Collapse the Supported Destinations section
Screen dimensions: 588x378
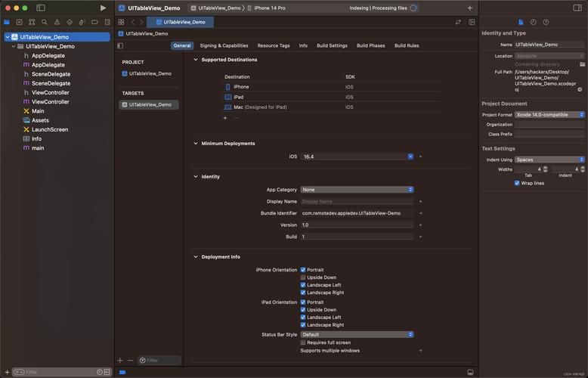pyautogui.click(x=196, y=60)
